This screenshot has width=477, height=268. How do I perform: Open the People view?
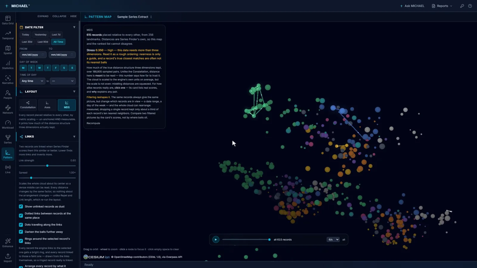pos(8,95)
